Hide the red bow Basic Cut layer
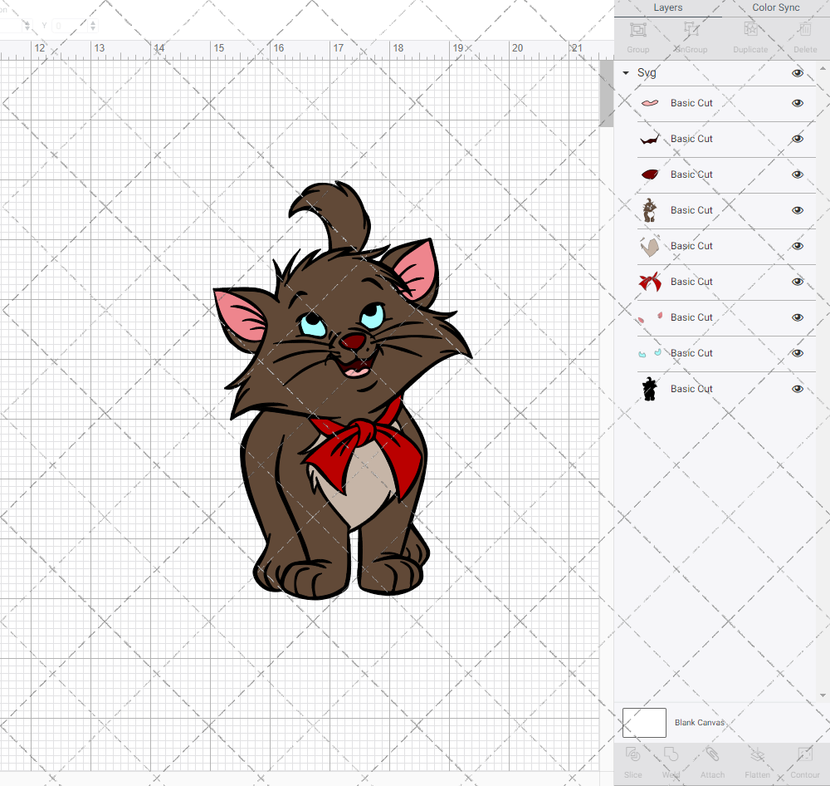This screenshot has width=830, height=786. pos(797,282)
